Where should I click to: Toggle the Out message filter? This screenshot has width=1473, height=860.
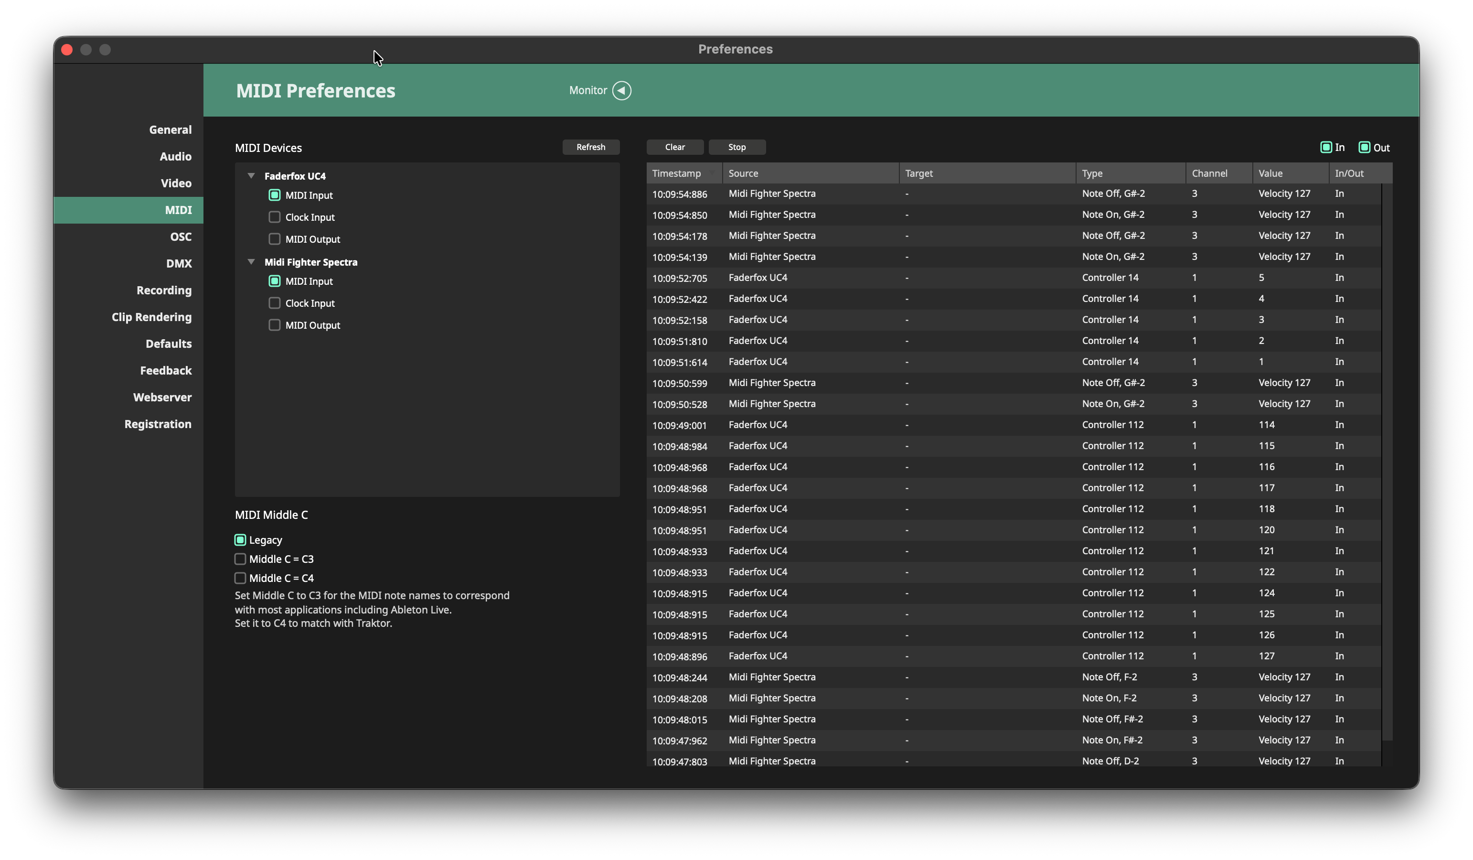point(1364,147)
